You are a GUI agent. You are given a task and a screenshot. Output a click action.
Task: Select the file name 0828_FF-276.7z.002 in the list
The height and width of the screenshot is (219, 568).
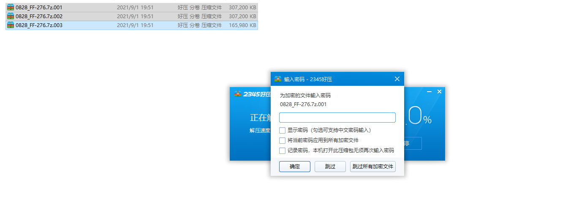pos(39,16)
